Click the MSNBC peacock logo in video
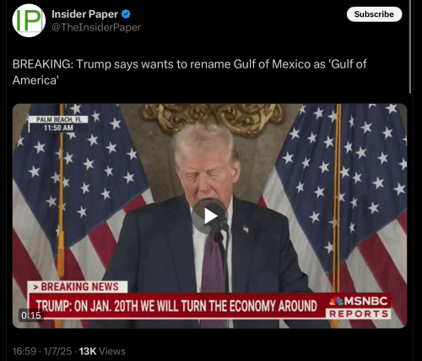This screenshot has width=422, height=361. [336, 301]
